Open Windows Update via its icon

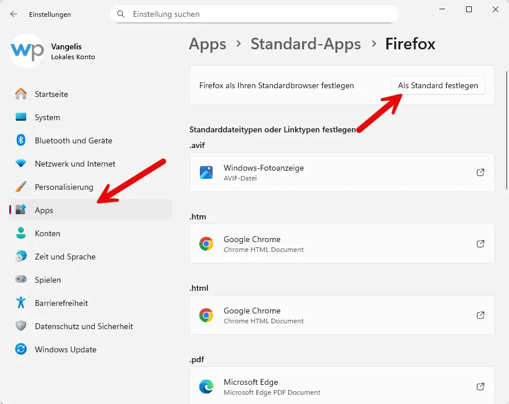point(21,349)
